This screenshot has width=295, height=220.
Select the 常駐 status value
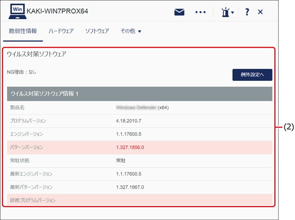pos(121,160)
